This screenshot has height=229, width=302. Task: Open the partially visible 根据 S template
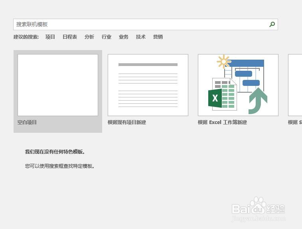click(295, 85)
